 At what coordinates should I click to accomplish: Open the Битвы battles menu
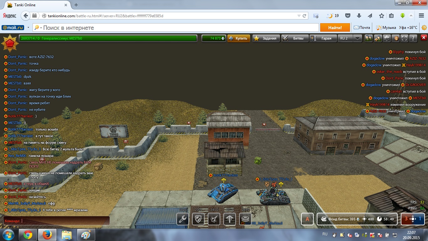[x=295, y=38]
